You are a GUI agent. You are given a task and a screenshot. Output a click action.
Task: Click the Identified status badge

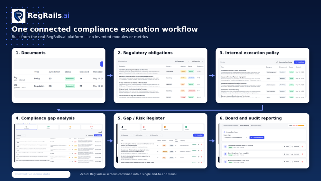(x=191, y=78)
